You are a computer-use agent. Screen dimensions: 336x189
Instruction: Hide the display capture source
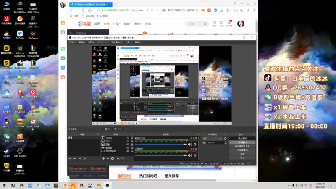128,151
